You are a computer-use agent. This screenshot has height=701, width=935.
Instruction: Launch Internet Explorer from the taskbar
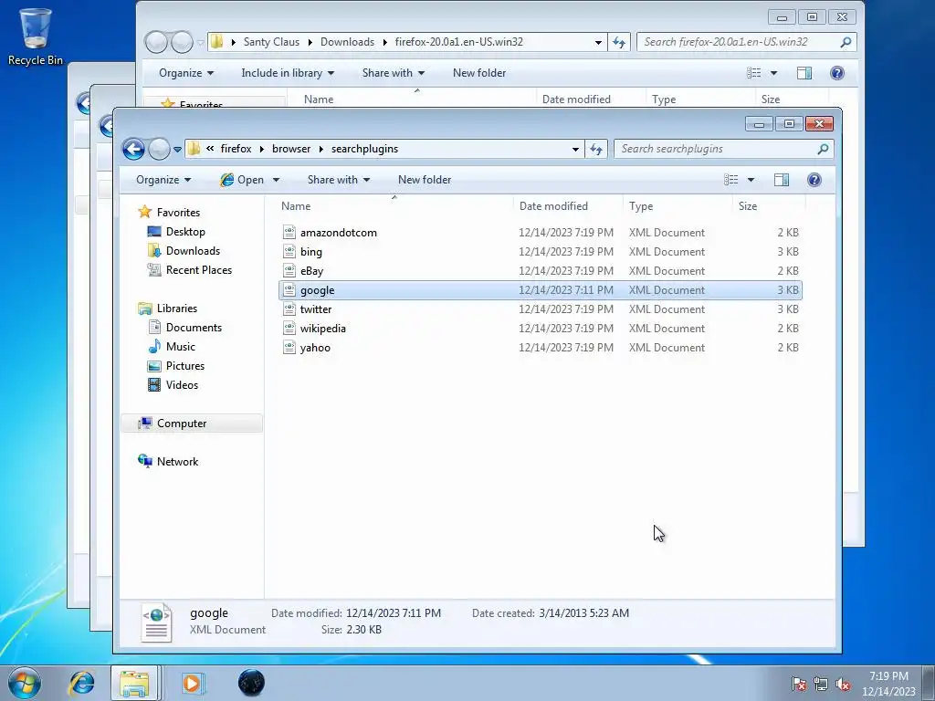81,683
